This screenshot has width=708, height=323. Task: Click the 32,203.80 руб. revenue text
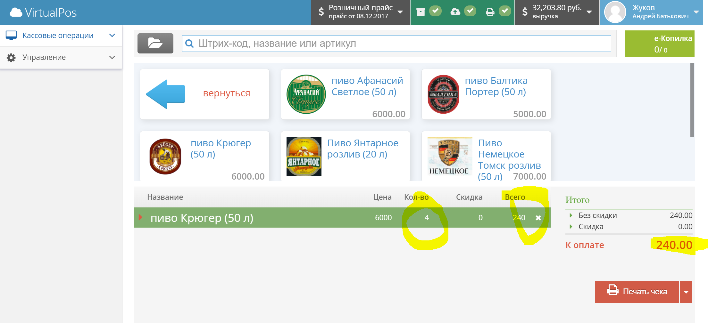[557, 8]
